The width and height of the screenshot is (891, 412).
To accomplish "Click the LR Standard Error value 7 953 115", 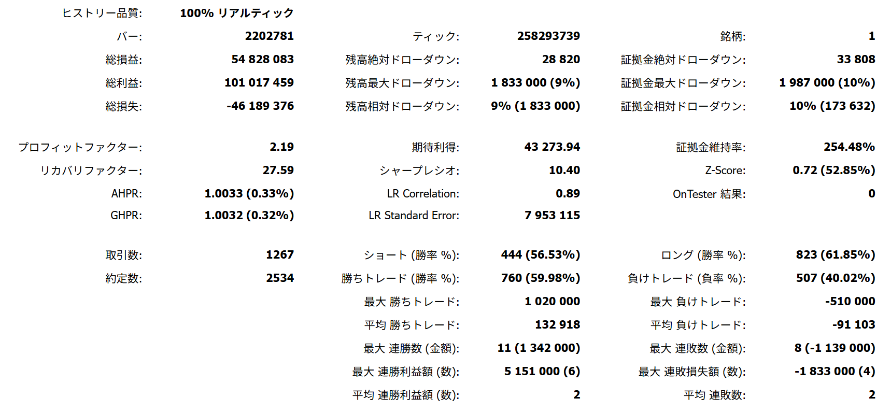I will (x=552, y=216).
